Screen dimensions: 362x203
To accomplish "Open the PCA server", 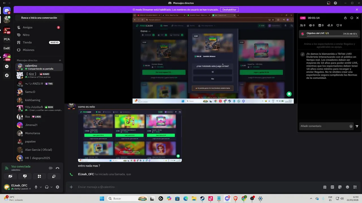I will coord(7,39).
